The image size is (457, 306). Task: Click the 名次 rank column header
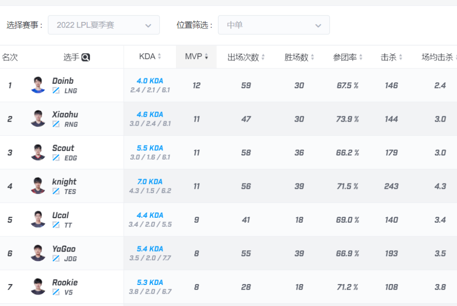tap(10, 57)
